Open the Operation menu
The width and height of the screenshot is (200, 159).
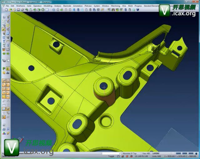point(37,6)
